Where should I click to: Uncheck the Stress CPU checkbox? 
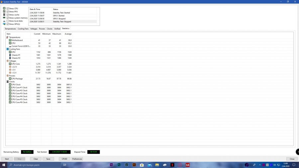click(8, 8)
